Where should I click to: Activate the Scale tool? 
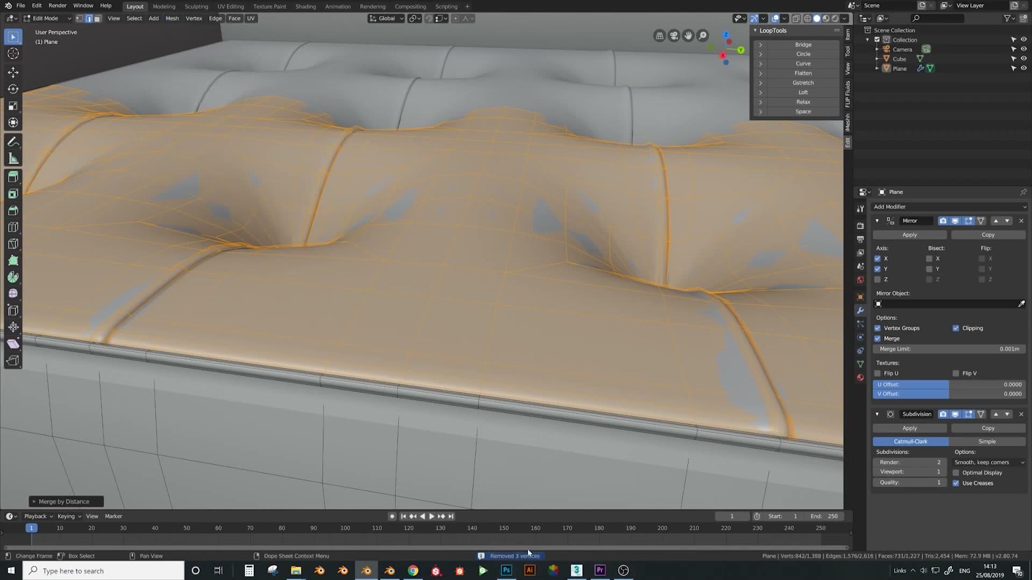tap(13, 105)
